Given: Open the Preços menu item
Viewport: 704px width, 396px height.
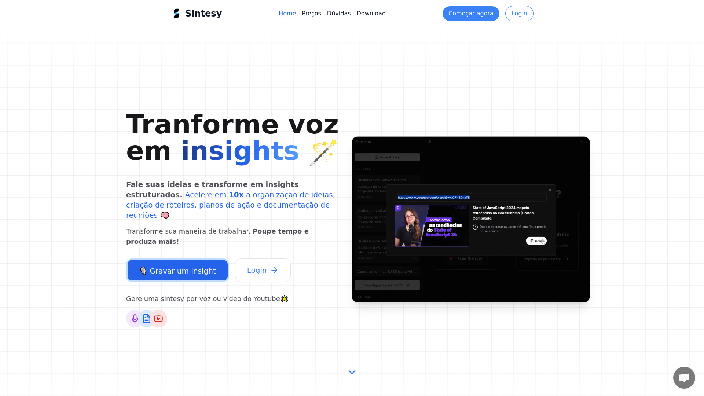Looking at the screenshot, I should point(312,13).
